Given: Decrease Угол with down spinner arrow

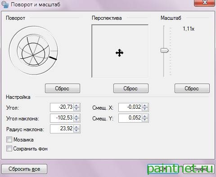Looking at the screenshot, I should pyautogui.click(x=76, y=109).
